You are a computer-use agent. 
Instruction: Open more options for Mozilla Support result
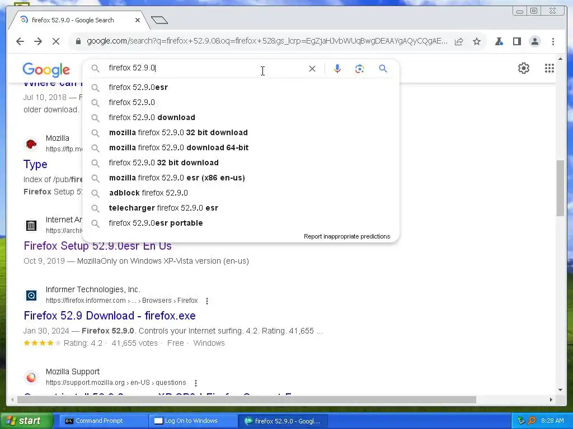coord(196,383)
